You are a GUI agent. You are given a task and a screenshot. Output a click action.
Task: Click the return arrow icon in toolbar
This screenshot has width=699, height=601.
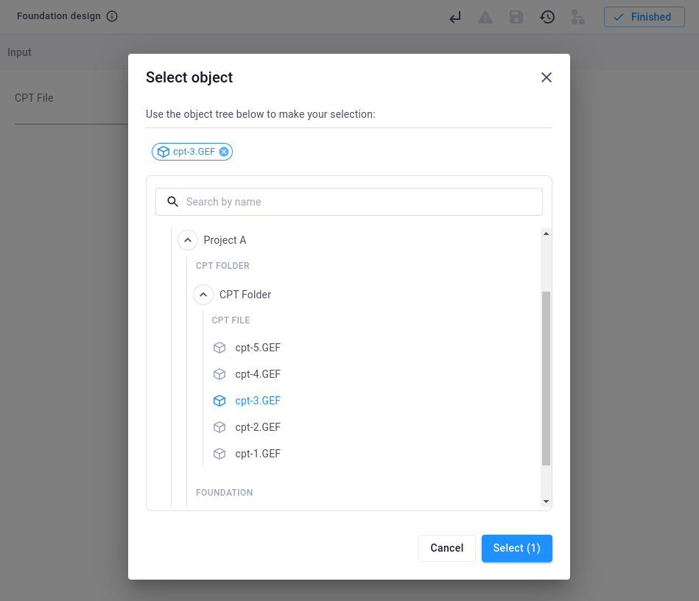455,17
